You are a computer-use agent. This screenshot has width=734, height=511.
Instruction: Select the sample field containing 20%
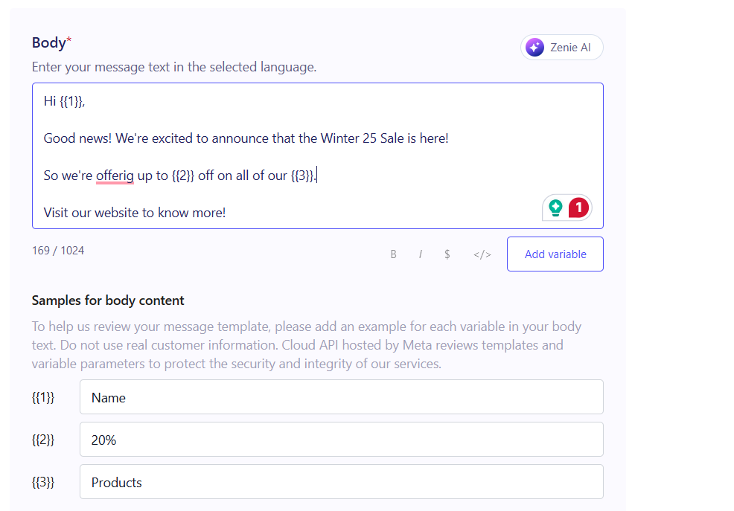(x=341, y=440)
